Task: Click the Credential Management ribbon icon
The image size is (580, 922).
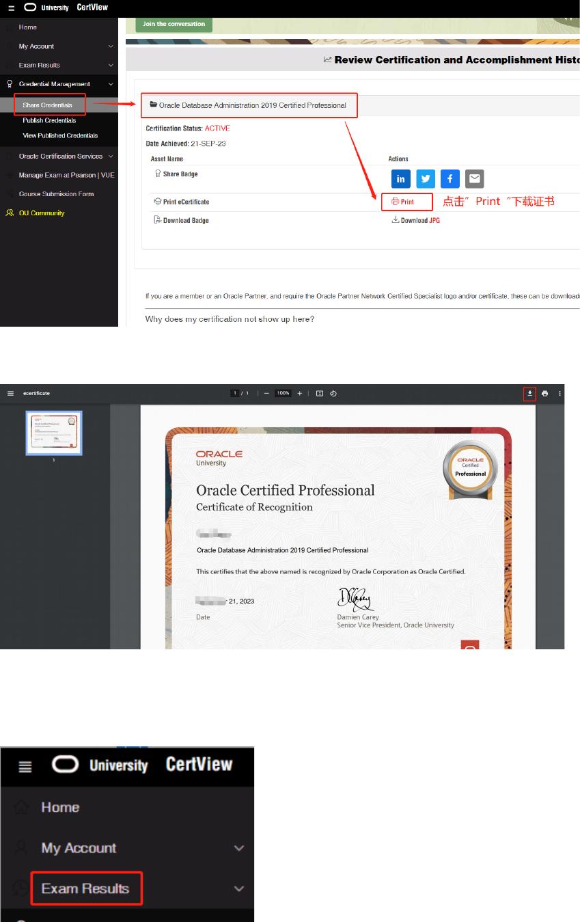Action: click(x=10, y=84)
